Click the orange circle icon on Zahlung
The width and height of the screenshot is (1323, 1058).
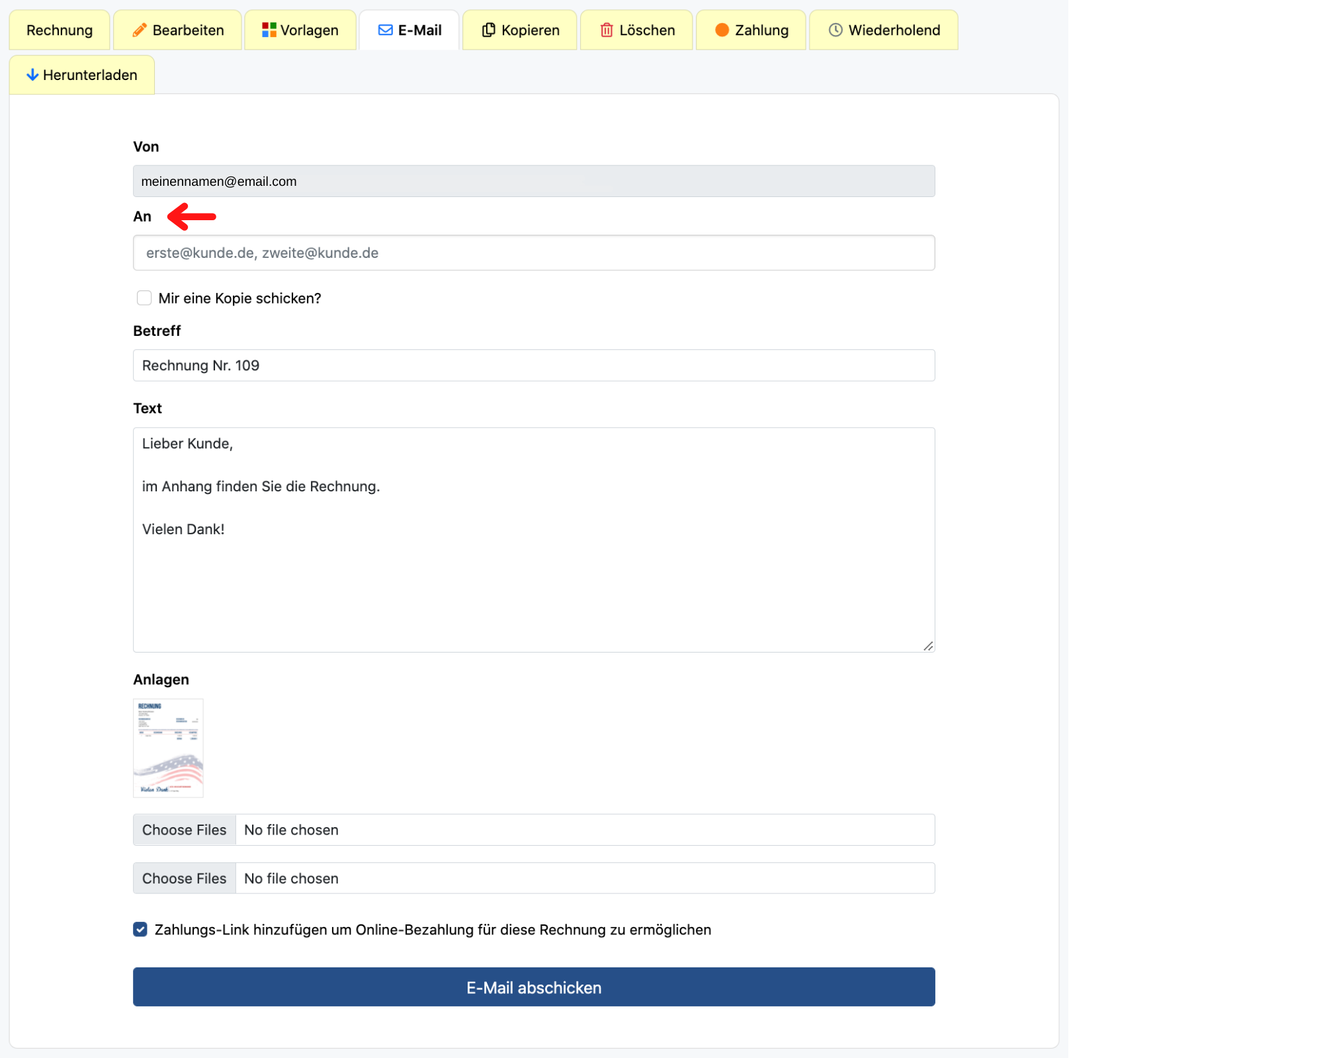(722, 30)
